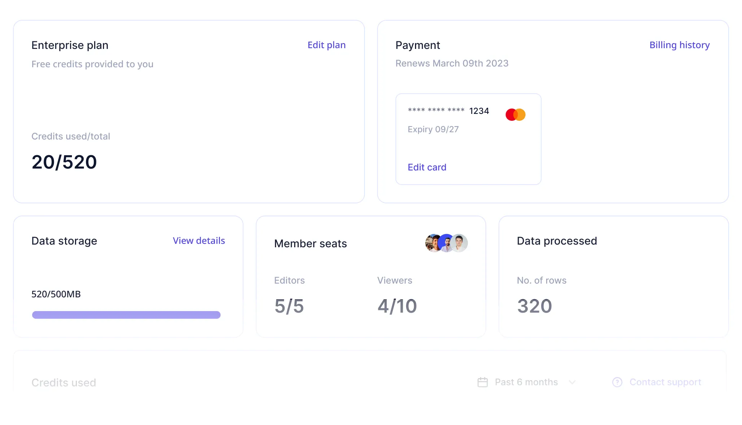Click the question mark help icon
Viewport: 742px width, 425px height.
(x=617, y=382)
